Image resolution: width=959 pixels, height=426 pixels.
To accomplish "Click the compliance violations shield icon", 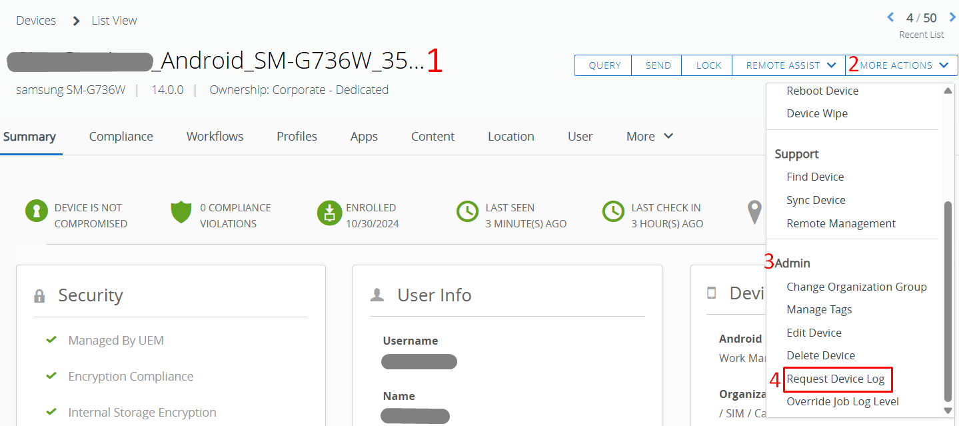I will click(x=181, y=212).
